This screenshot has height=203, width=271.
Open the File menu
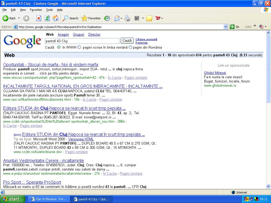pos(4,10)
